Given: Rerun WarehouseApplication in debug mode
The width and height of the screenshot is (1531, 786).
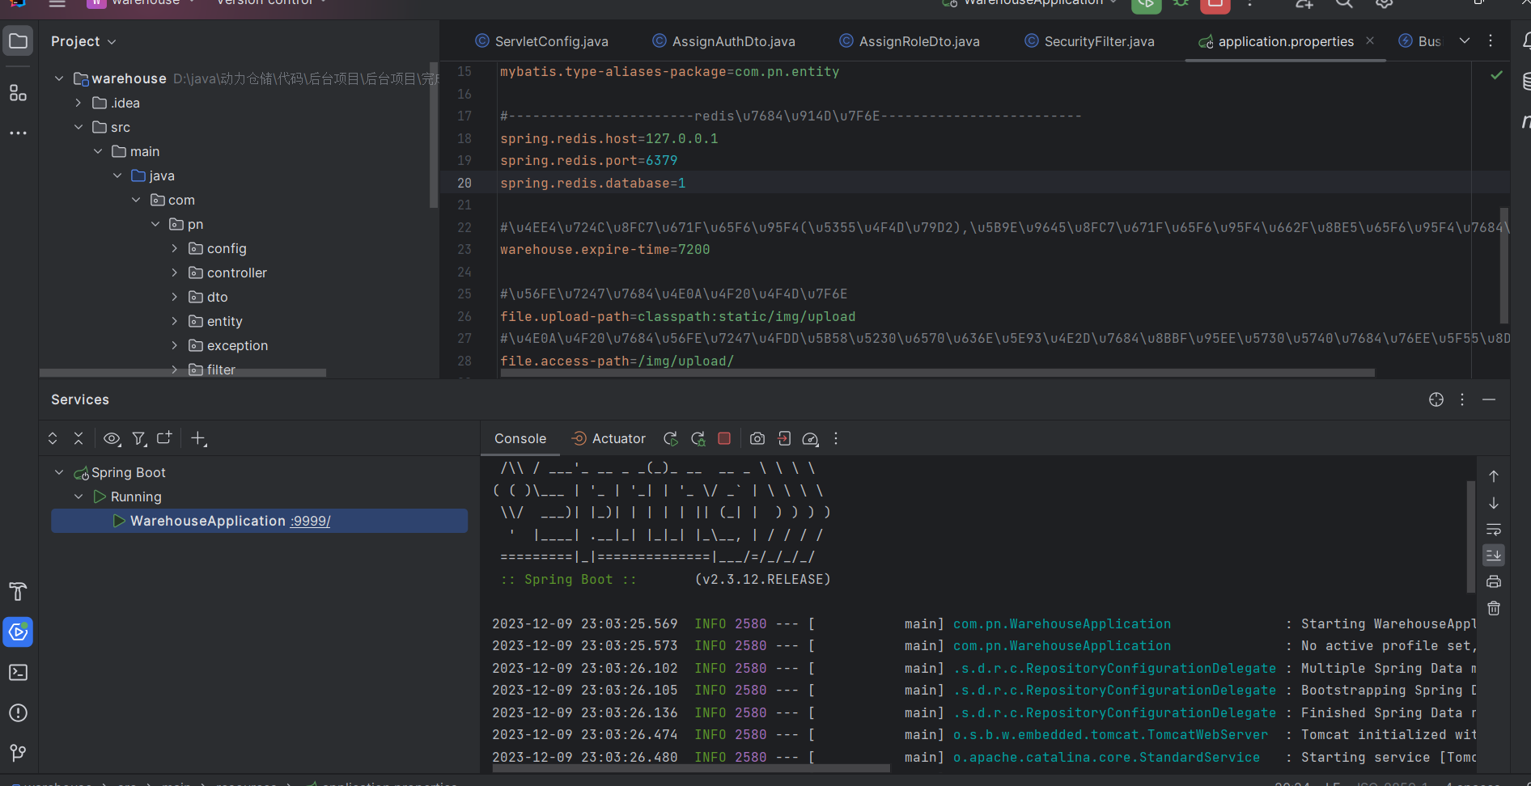Looking at the screenshot, I should [698, 438].
